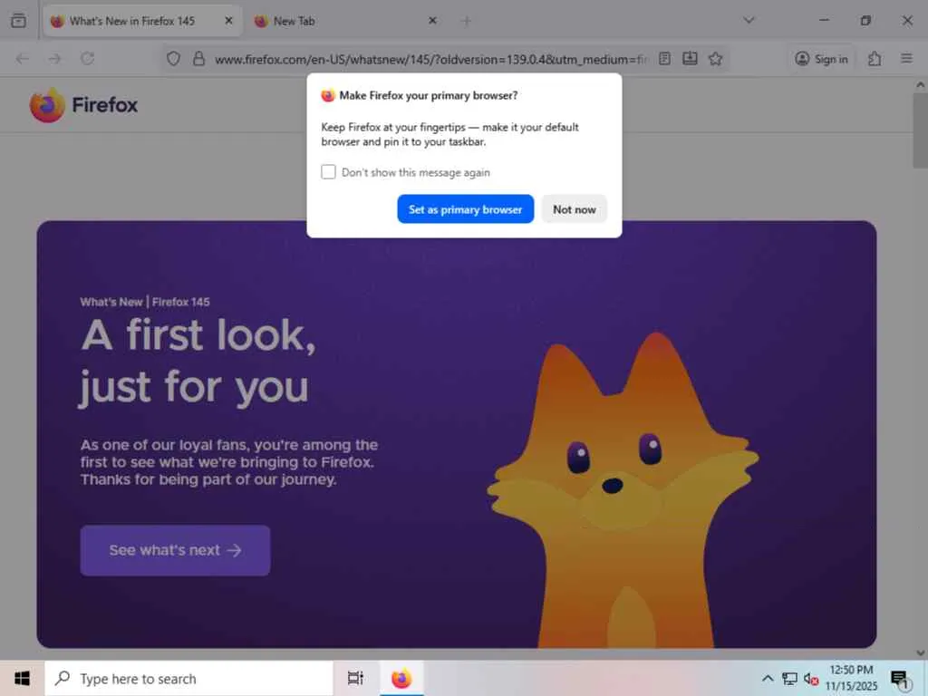Screen dimensions: 928x696
Task: Close the New Tab tab
Action: 432,21
